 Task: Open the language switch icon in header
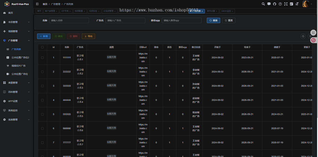[x=291, y=4]
